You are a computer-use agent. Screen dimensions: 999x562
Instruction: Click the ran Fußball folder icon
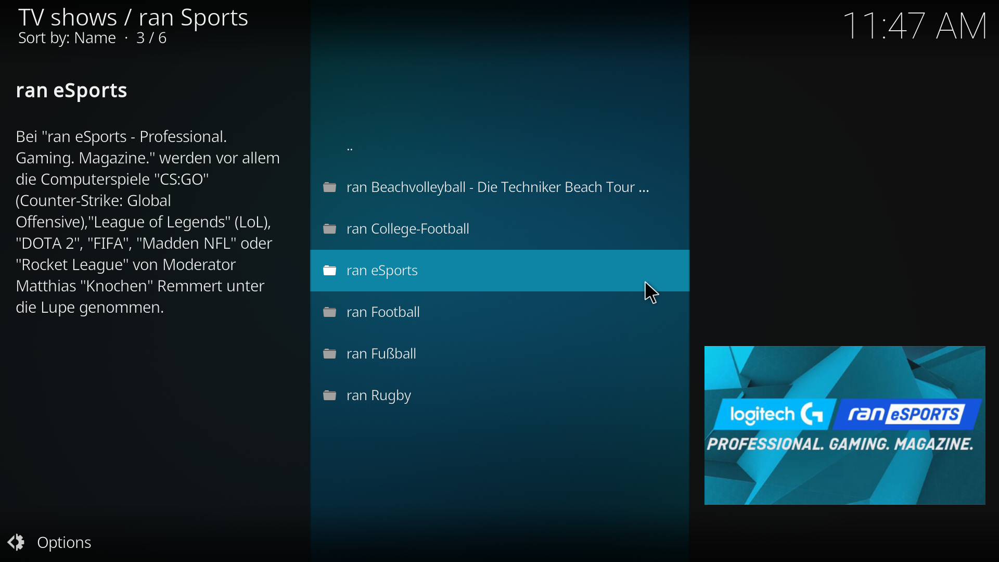(330, 354)
